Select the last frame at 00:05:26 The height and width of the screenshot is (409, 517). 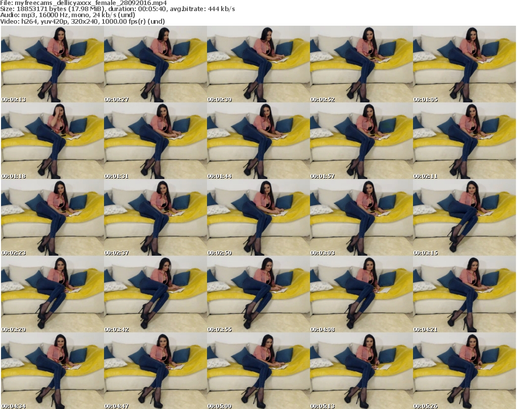464,371
